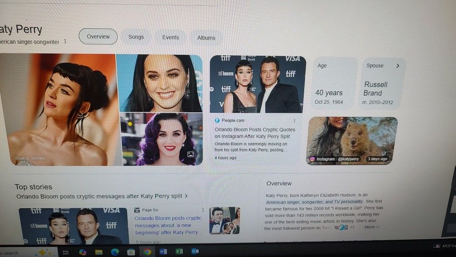Open the People.com headline about Orlando Bloom
This screenshot has width=456, height=257.
tap(255, 133)
